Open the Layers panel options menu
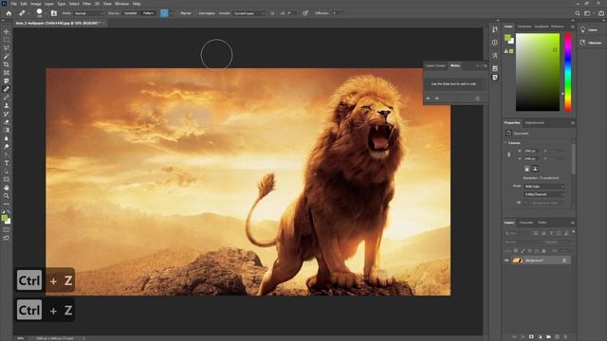607x341 pixels. (x=573, y=223)
